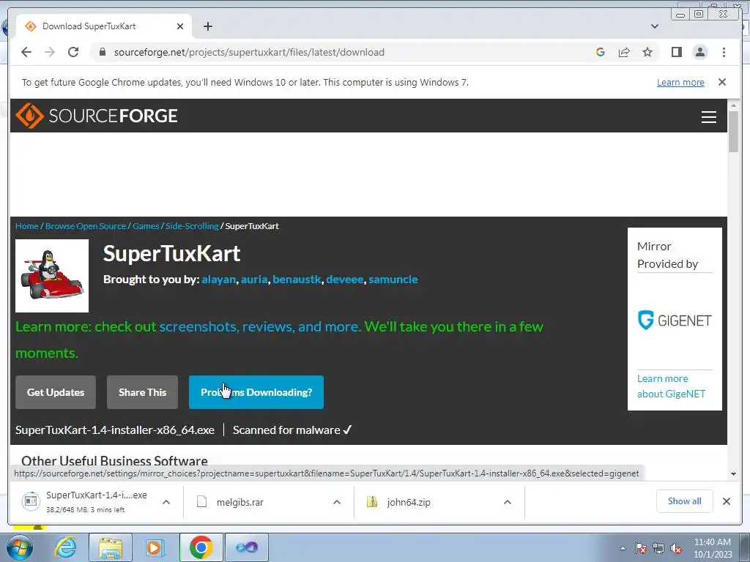Show hidden system tray icons
The width and height of the screenshot is (750, 562).
[623, 548]
